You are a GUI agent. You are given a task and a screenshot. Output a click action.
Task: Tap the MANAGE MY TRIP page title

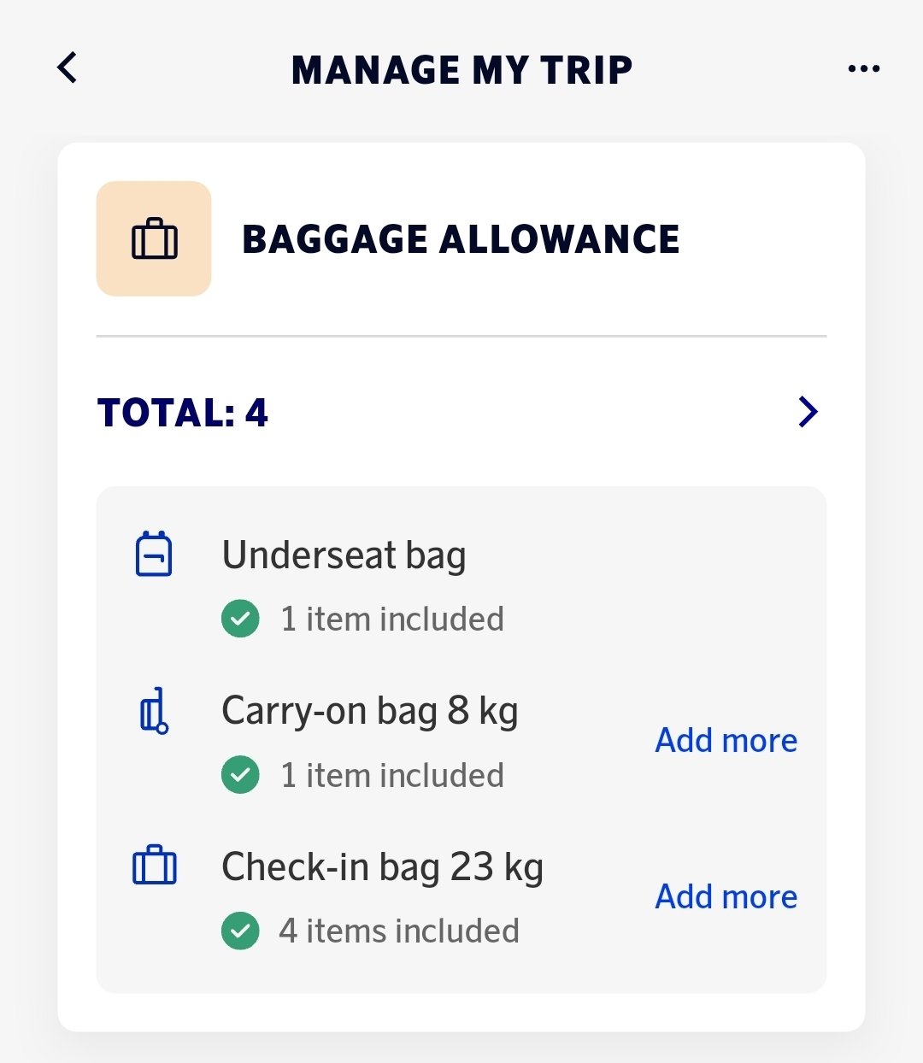pos(461,70)
